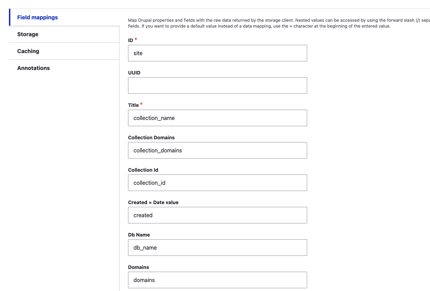
Task: Open the Caching settings tab
Action: [28, 51]
